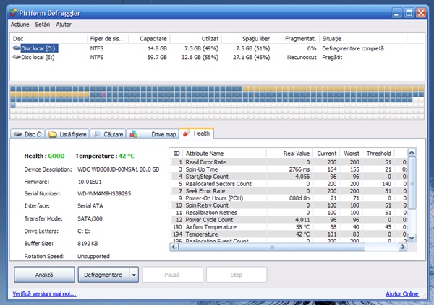Image resolution: width=434 pixels, height=305 pixels.
Task: Open the Verifică versiuni mai noi link
Action: pos(44,294)
